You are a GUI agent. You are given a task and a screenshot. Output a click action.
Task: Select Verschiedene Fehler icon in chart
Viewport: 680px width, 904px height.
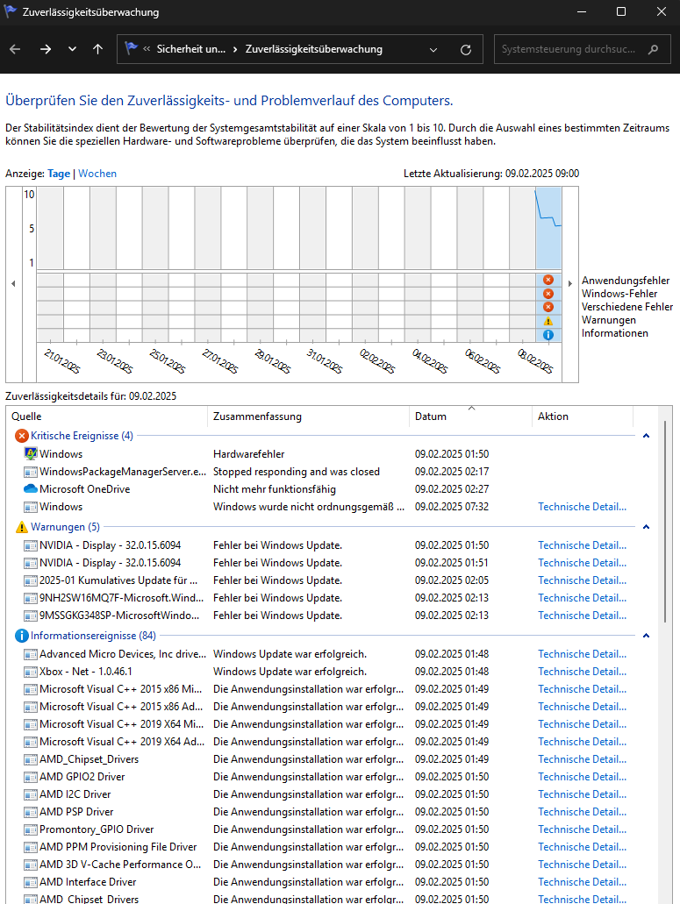pyautogui.click(x=548, y=307)
